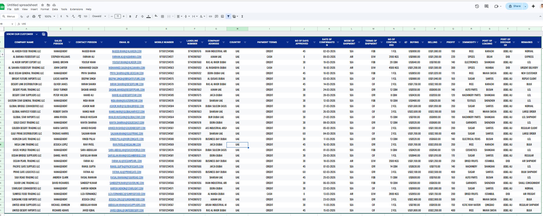Click the Share button
543x216 pixels.
(x=515, y=6)
